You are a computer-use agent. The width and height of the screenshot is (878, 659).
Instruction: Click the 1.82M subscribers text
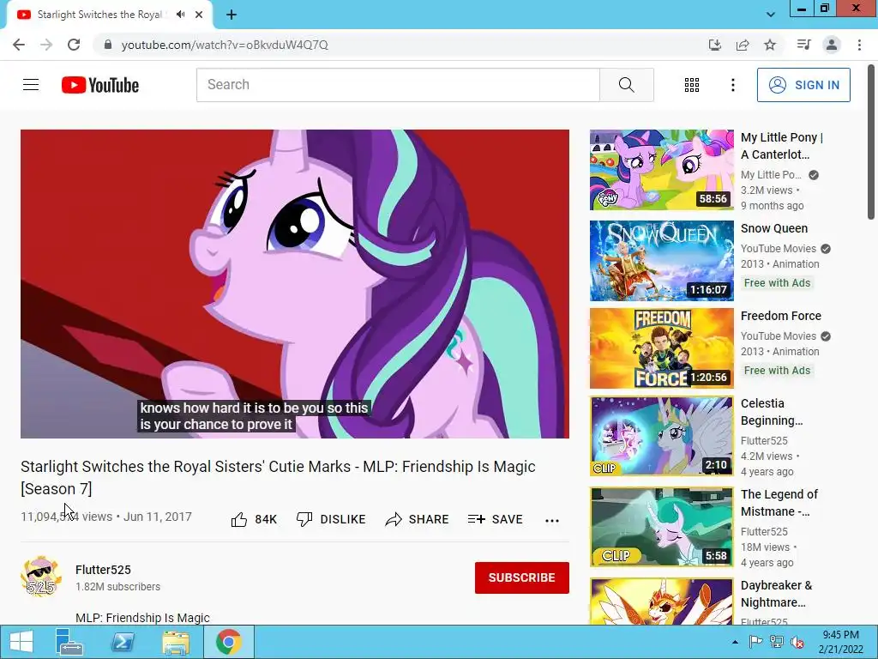pyautogui.click(x=117, y=587)
